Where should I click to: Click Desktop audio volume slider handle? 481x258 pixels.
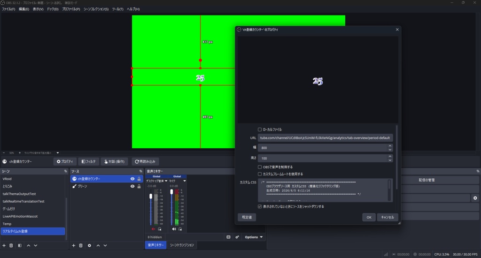(x=151, y=197)
